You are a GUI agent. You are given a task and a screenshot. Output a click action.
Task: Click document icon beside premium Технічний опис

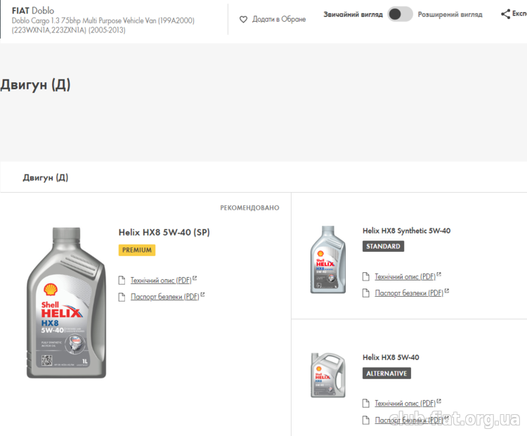point(122,280)
